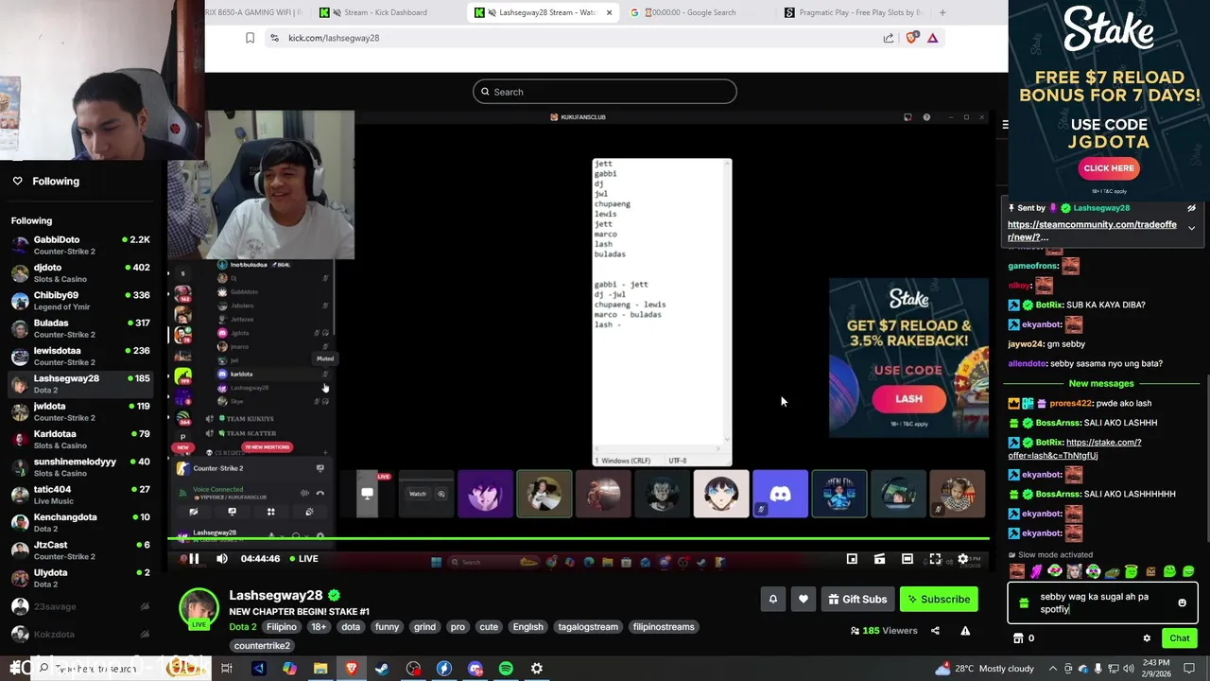Collapse the chat panel icon
Screen dimensions: 1210x681
coord(1005,124)
